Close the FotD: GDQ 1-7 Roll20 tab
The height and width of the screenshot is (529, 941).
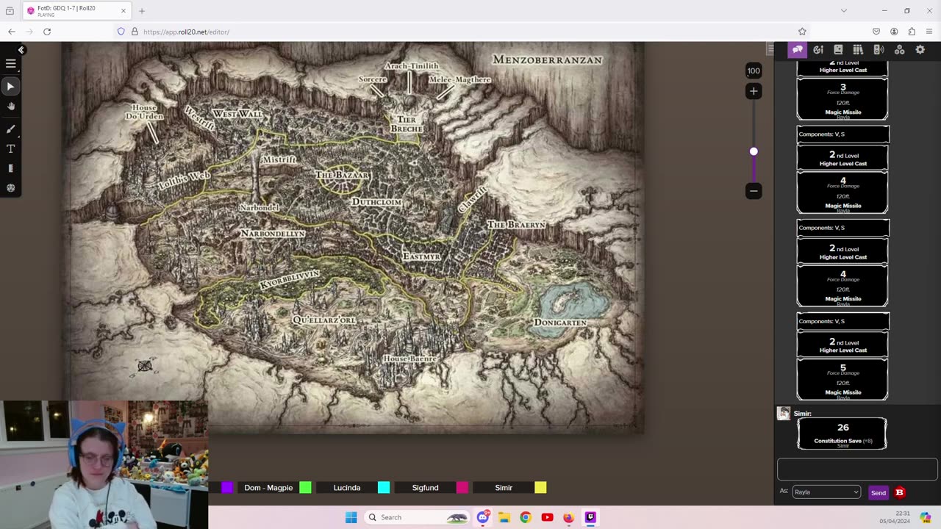(124, 11)
